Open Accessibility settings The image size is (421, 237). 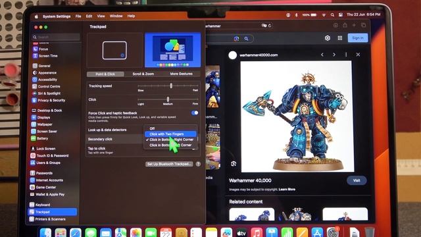pos(45,80)
